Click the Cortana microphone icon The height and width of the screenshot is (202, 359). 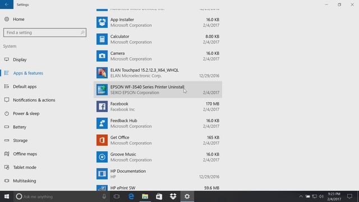(x=104, y=196)
